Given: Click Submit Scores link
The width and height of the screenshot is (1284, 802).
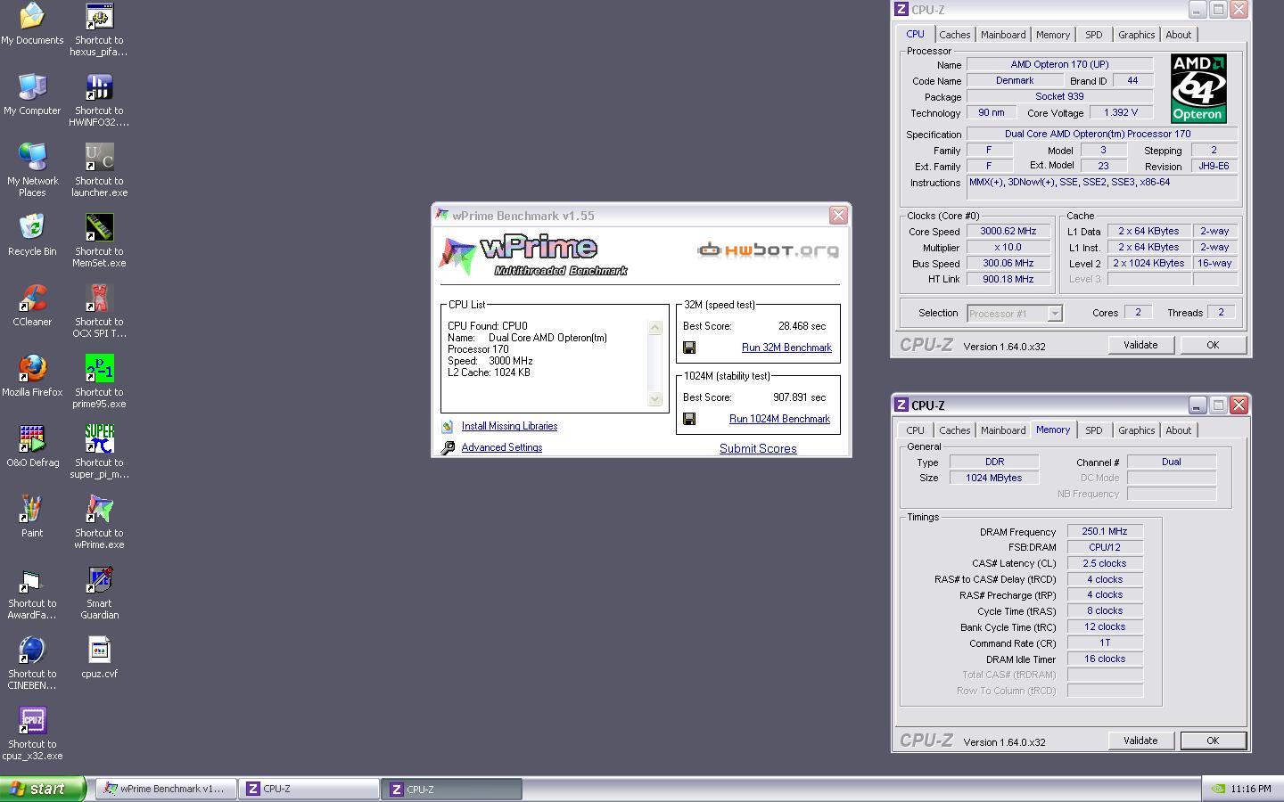Looking at the screenshot, I should pos(758,448).
